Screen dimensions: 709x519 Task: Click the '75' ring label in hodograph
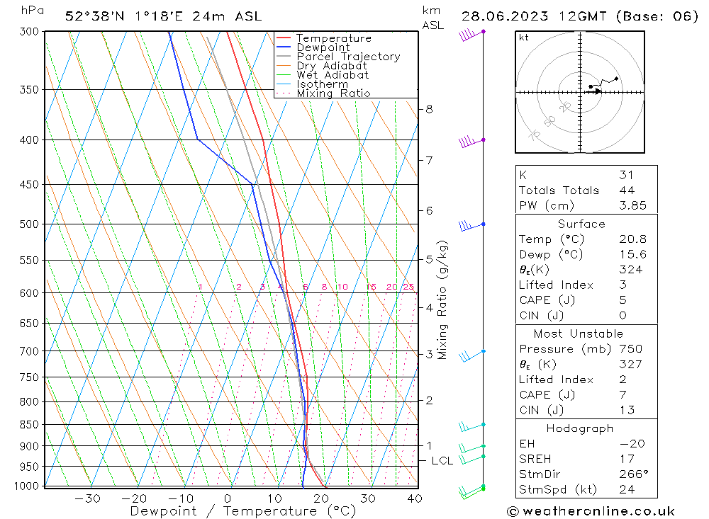pos(535,135)
